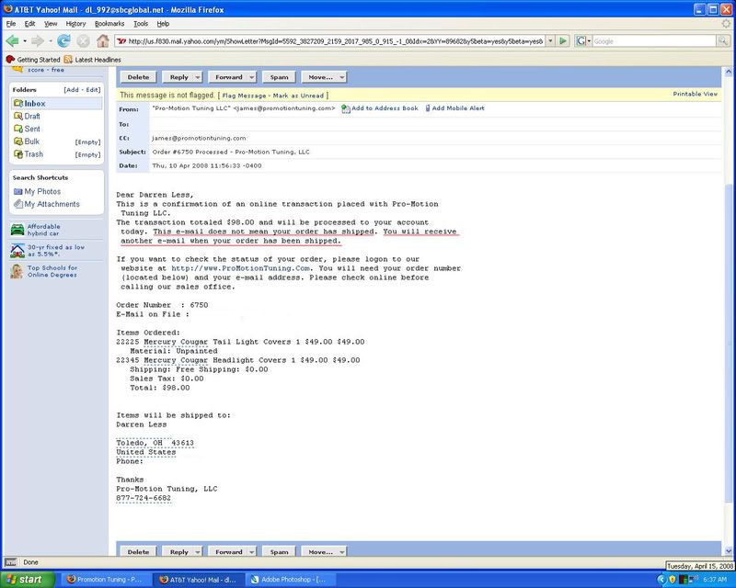Open the Tools menu
The width and height of the screenshot is (736, 588).
(141, 24)
